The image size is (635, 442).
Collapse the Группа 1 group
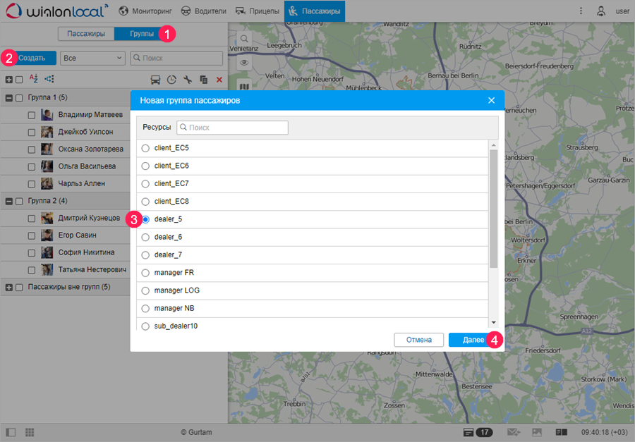click(x=9, y=98)
